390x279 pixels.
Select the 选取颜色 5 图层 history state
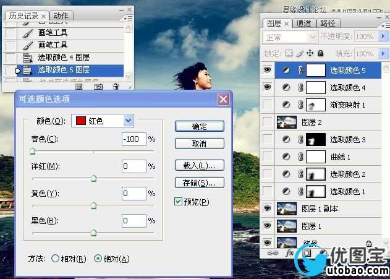pos(70,70)
